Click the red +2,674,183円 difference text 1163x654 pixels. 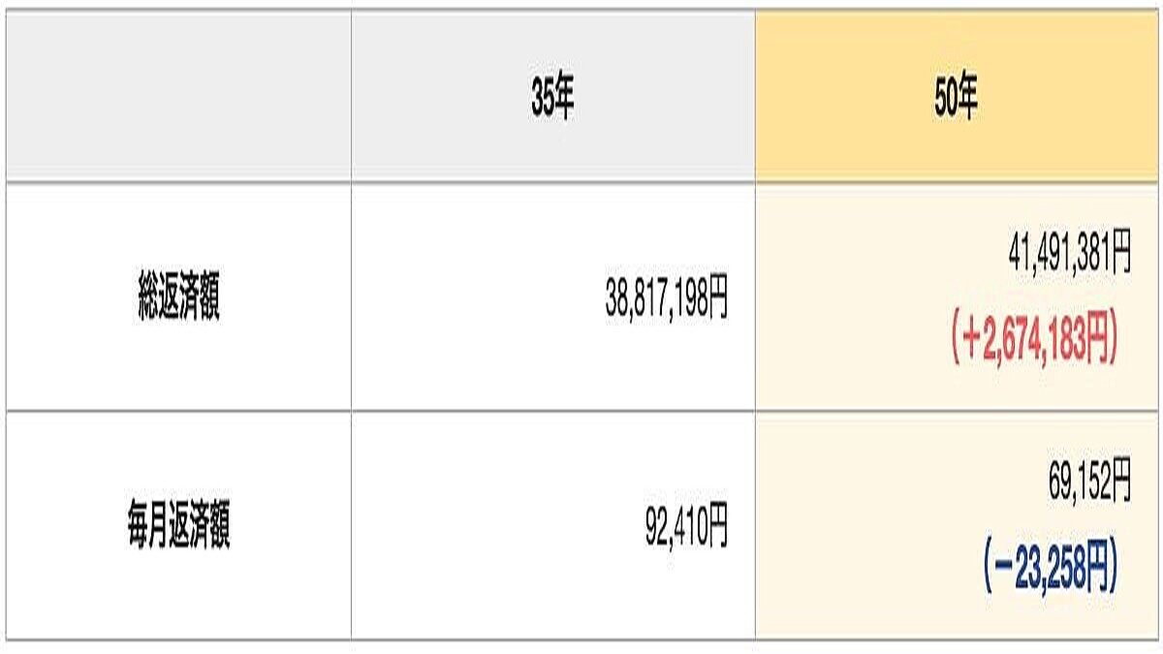click(x=1034, y=342)
